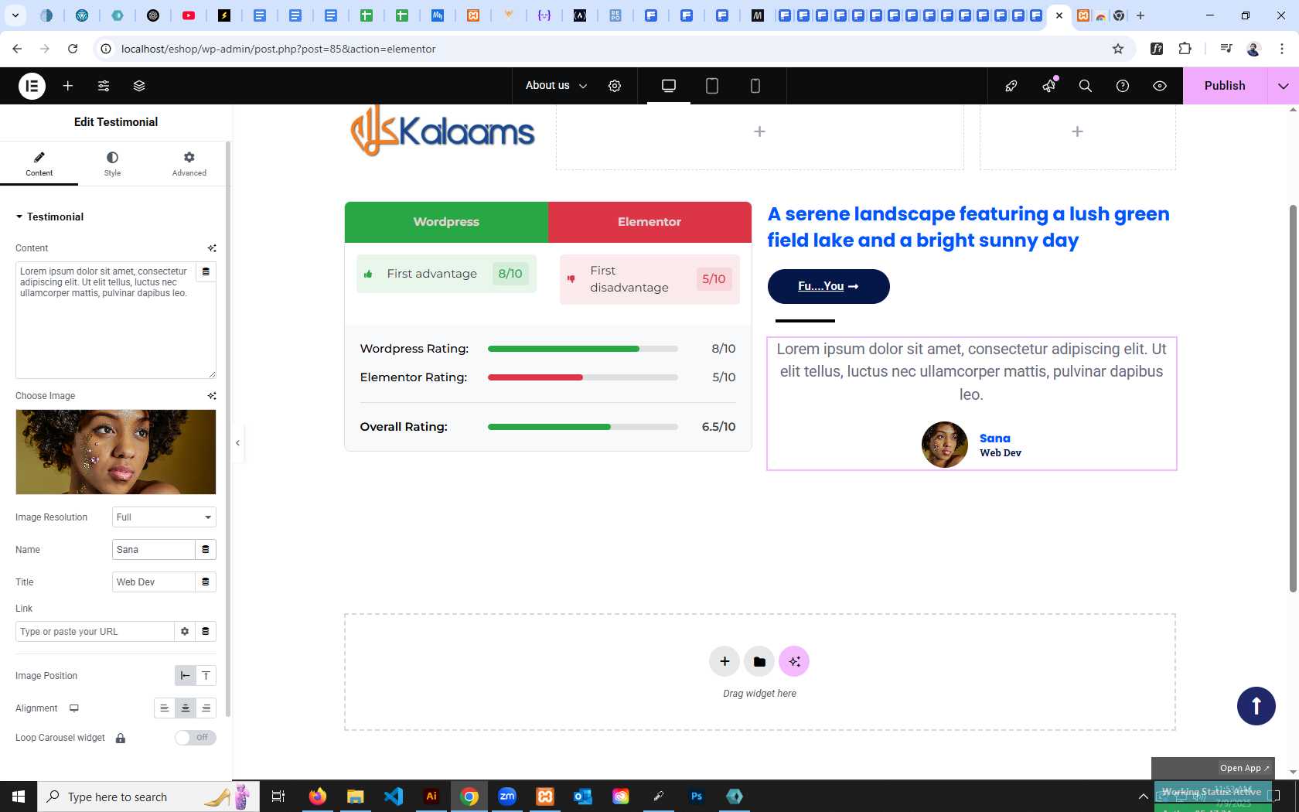Click the Fu....You button
Image resolution: width=1299 pixels, height=812 pixels.
point(829,286)
